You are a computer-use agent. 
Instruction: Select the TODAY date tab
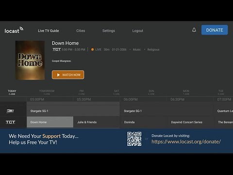[x=12, y=92]
